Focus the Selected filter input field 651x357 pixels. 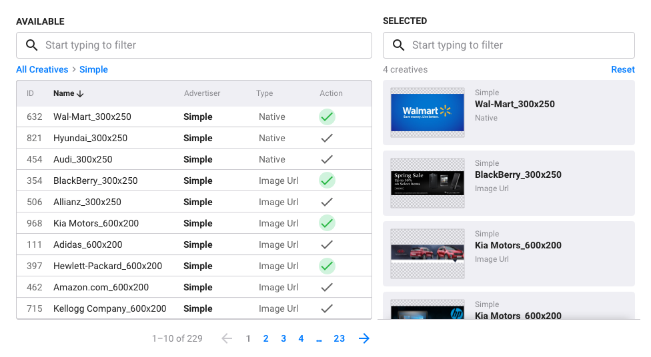[508, 45]
